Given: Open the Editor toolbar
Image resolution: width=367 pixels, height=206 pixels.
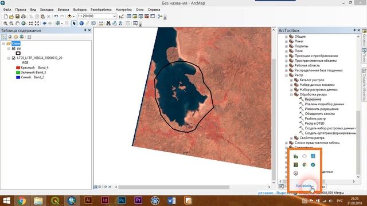Looking at the screenshot, I should (121, 17).
